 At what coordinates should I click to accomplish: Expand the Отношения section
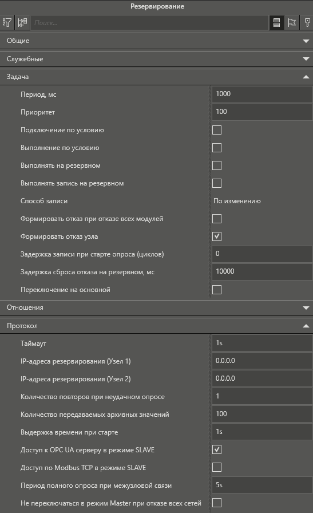(156, 307)
